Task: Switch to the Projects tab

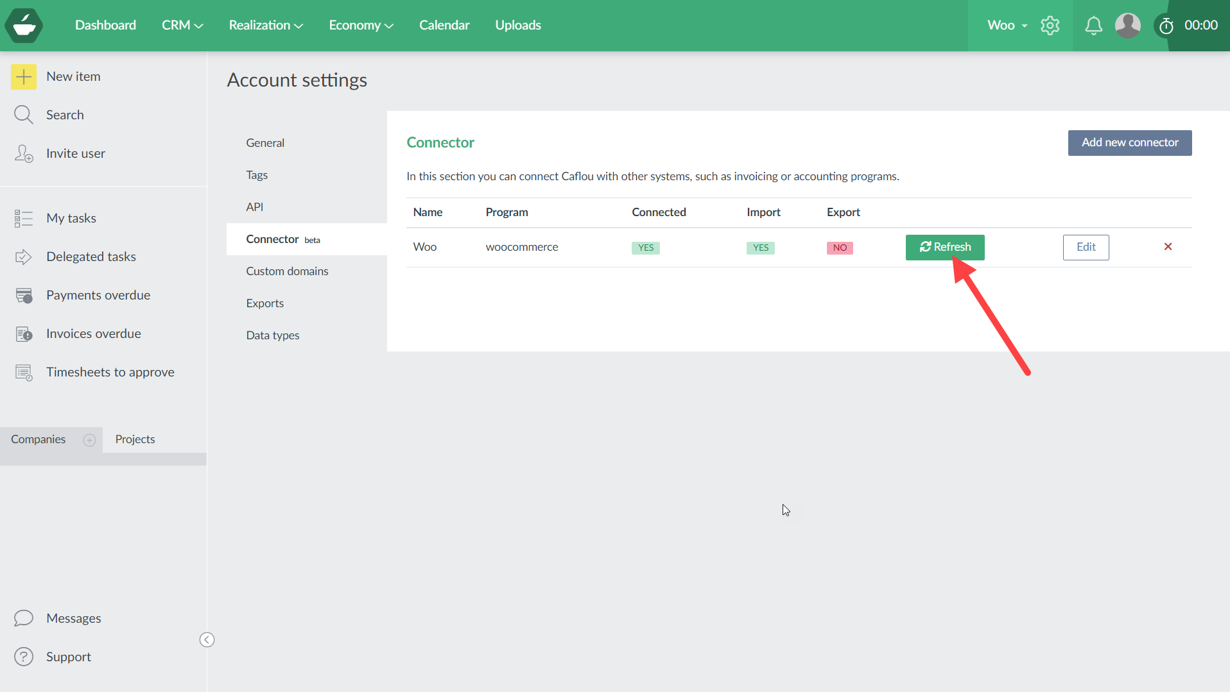Action: click(x=135, y=439)
